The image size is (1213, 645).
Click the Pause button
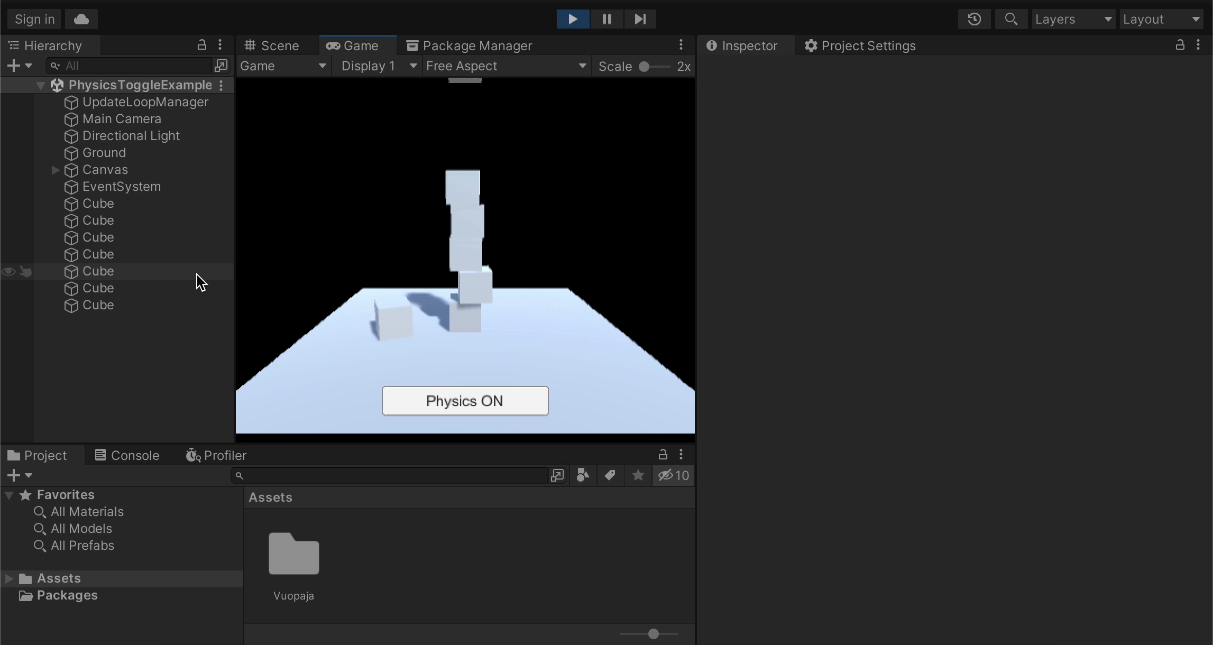[x=606, y=19]
